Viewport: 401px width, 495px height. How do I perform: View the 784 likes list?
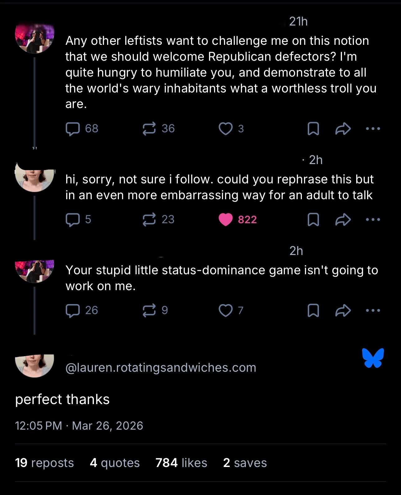[x=181, y=463]
